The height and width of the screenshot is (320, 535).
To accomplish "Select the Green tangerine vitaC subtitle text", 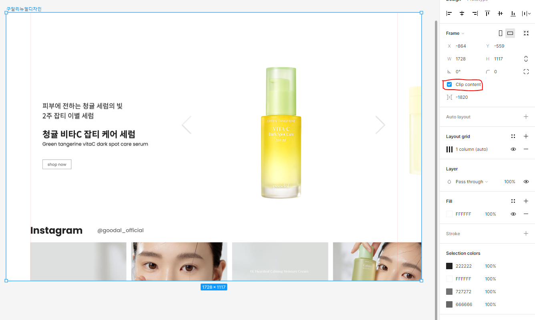I will pyautogui.click(x=95, y=144).
